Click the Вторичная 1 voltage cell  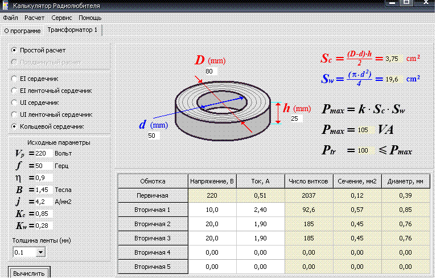pos(213,210)
